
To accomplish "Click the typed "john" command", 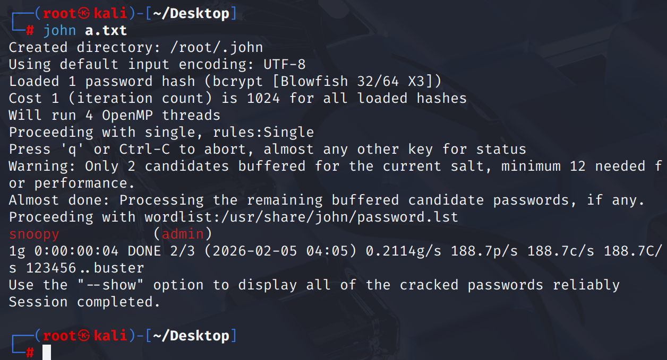I will pyautogui.click(x=59, y=31).
